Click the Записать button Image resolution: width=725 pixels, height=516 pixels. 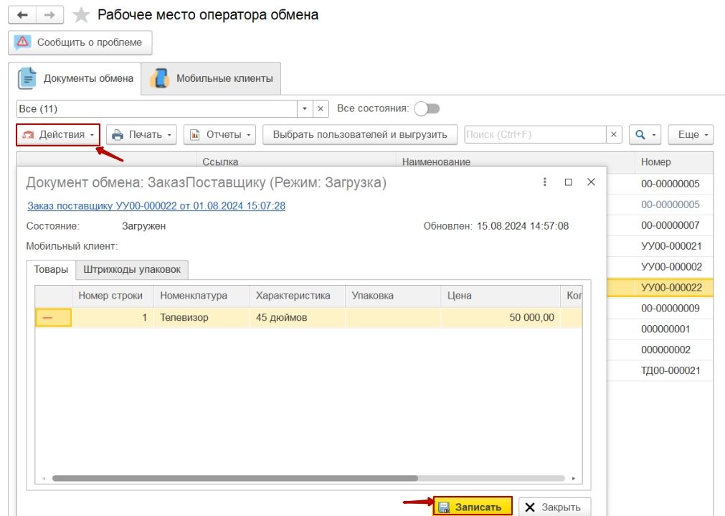pyautogui.click(x=473, y=507)
